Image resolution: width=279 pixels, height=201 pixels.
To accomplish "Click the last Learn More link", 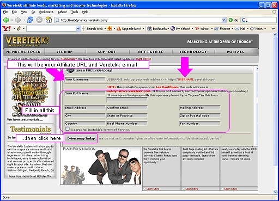I will [231, 189].
